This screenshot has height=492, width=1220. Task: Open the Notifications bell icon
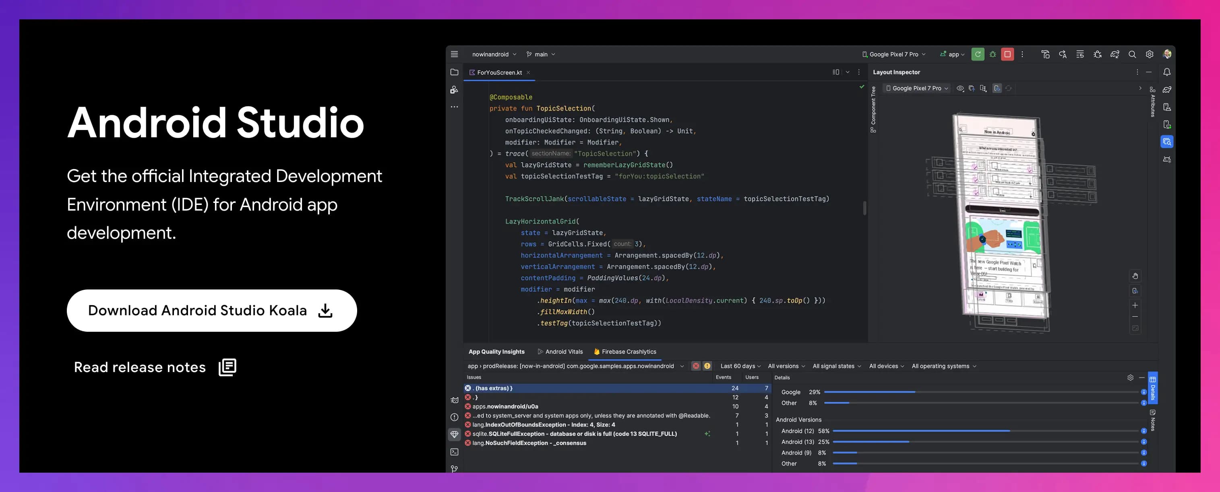1167,72
